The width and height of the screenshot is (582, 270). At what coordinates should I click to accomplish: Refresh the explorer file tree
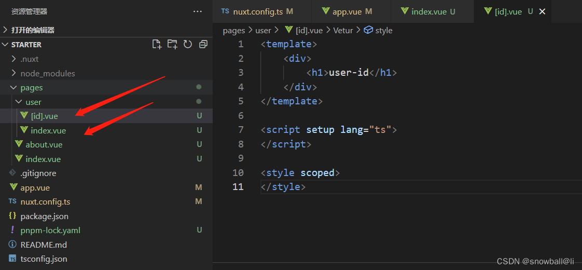tap(188, 45)
